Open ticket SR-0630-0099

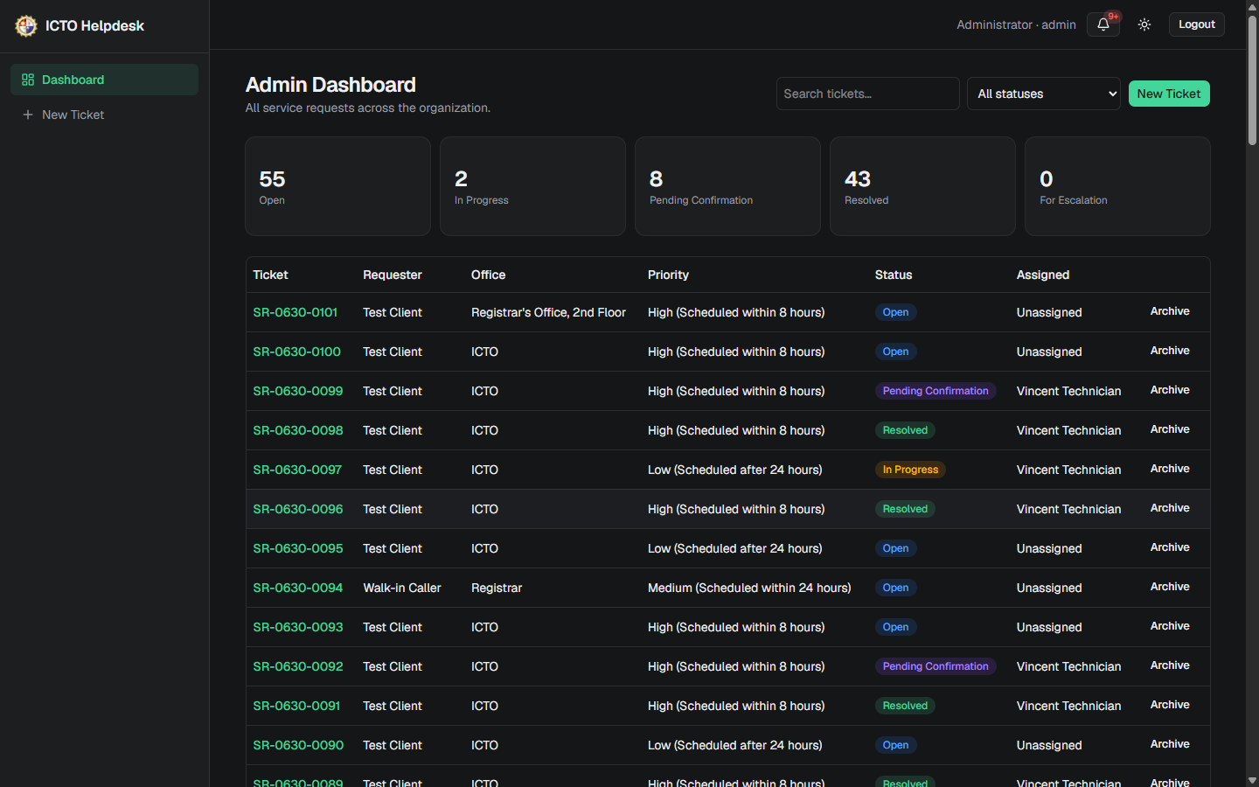point(297,391)
